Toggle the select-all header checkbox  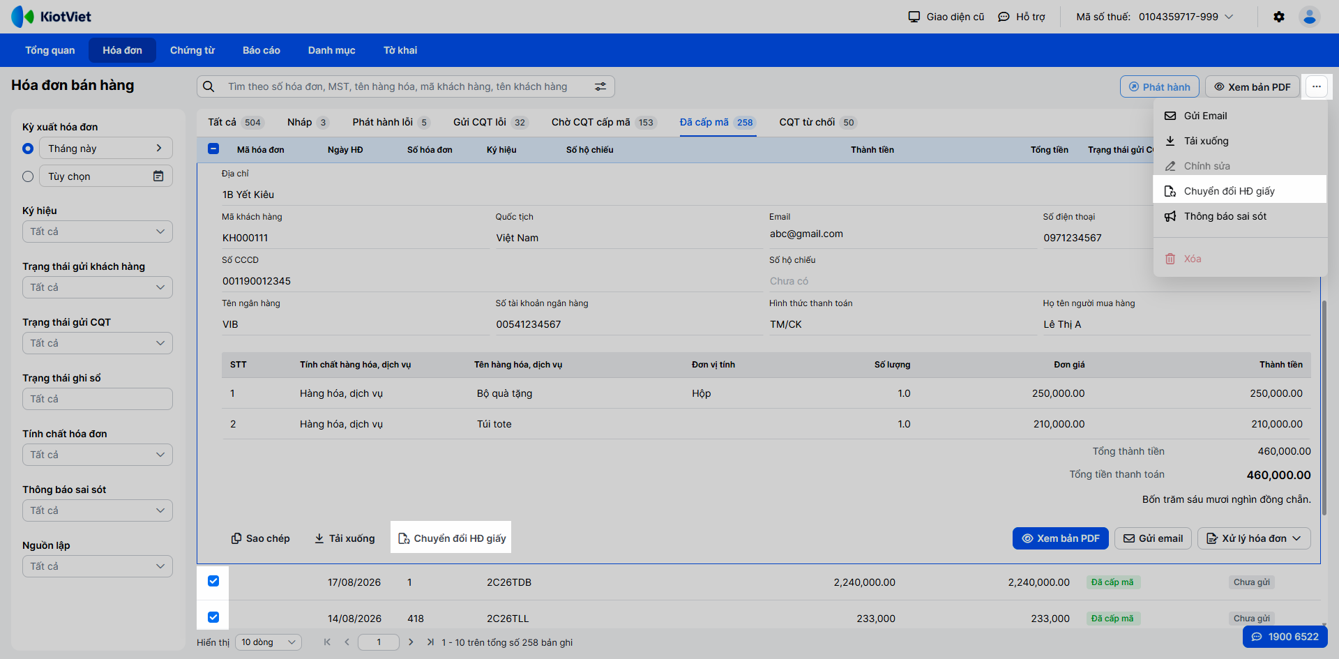213,149
